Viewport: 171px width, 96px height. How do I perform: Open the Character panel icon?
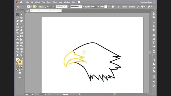coord(154,26)
